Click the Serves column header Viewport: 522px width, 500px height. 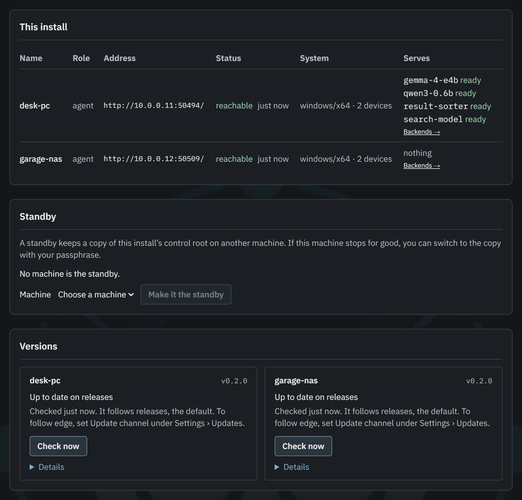click(417, 58)
